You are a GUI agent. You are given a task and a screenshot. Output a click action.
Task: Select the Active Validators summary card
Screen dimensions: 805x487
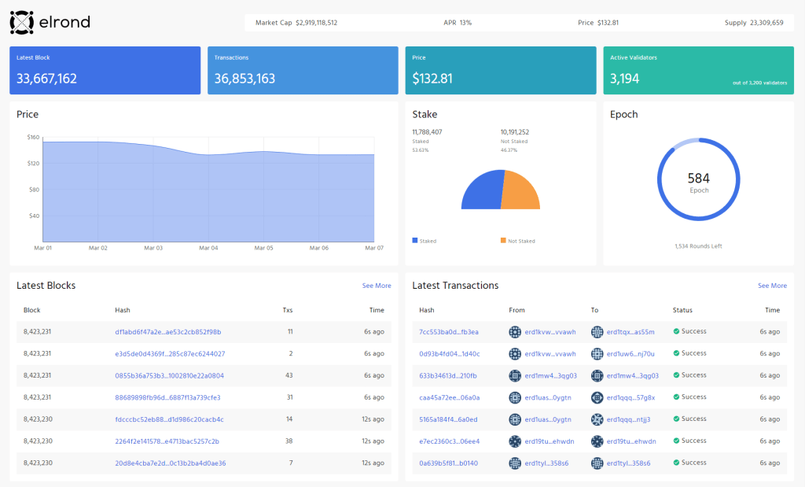click(698, 71)
